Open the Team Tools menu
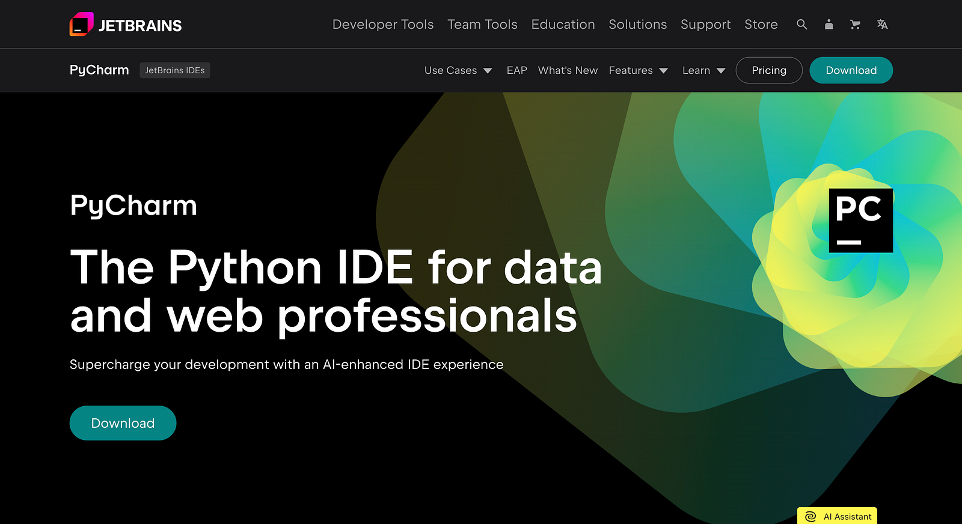The image size is (962, 524). click(482, 25)
